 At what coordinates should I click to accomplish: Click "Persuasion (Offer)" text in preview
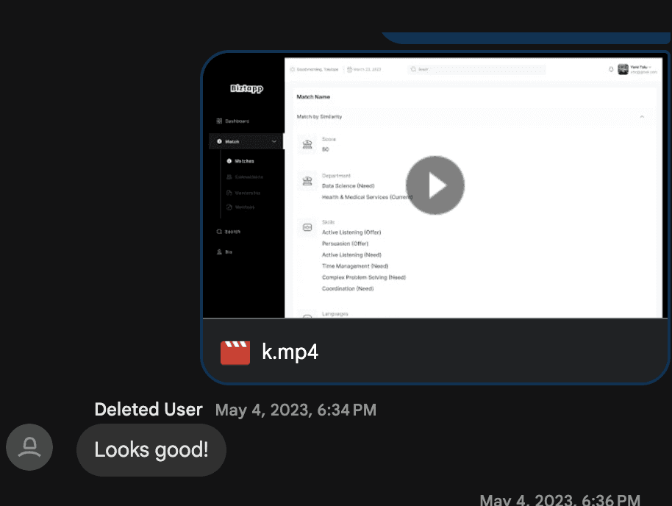point(345,243)
